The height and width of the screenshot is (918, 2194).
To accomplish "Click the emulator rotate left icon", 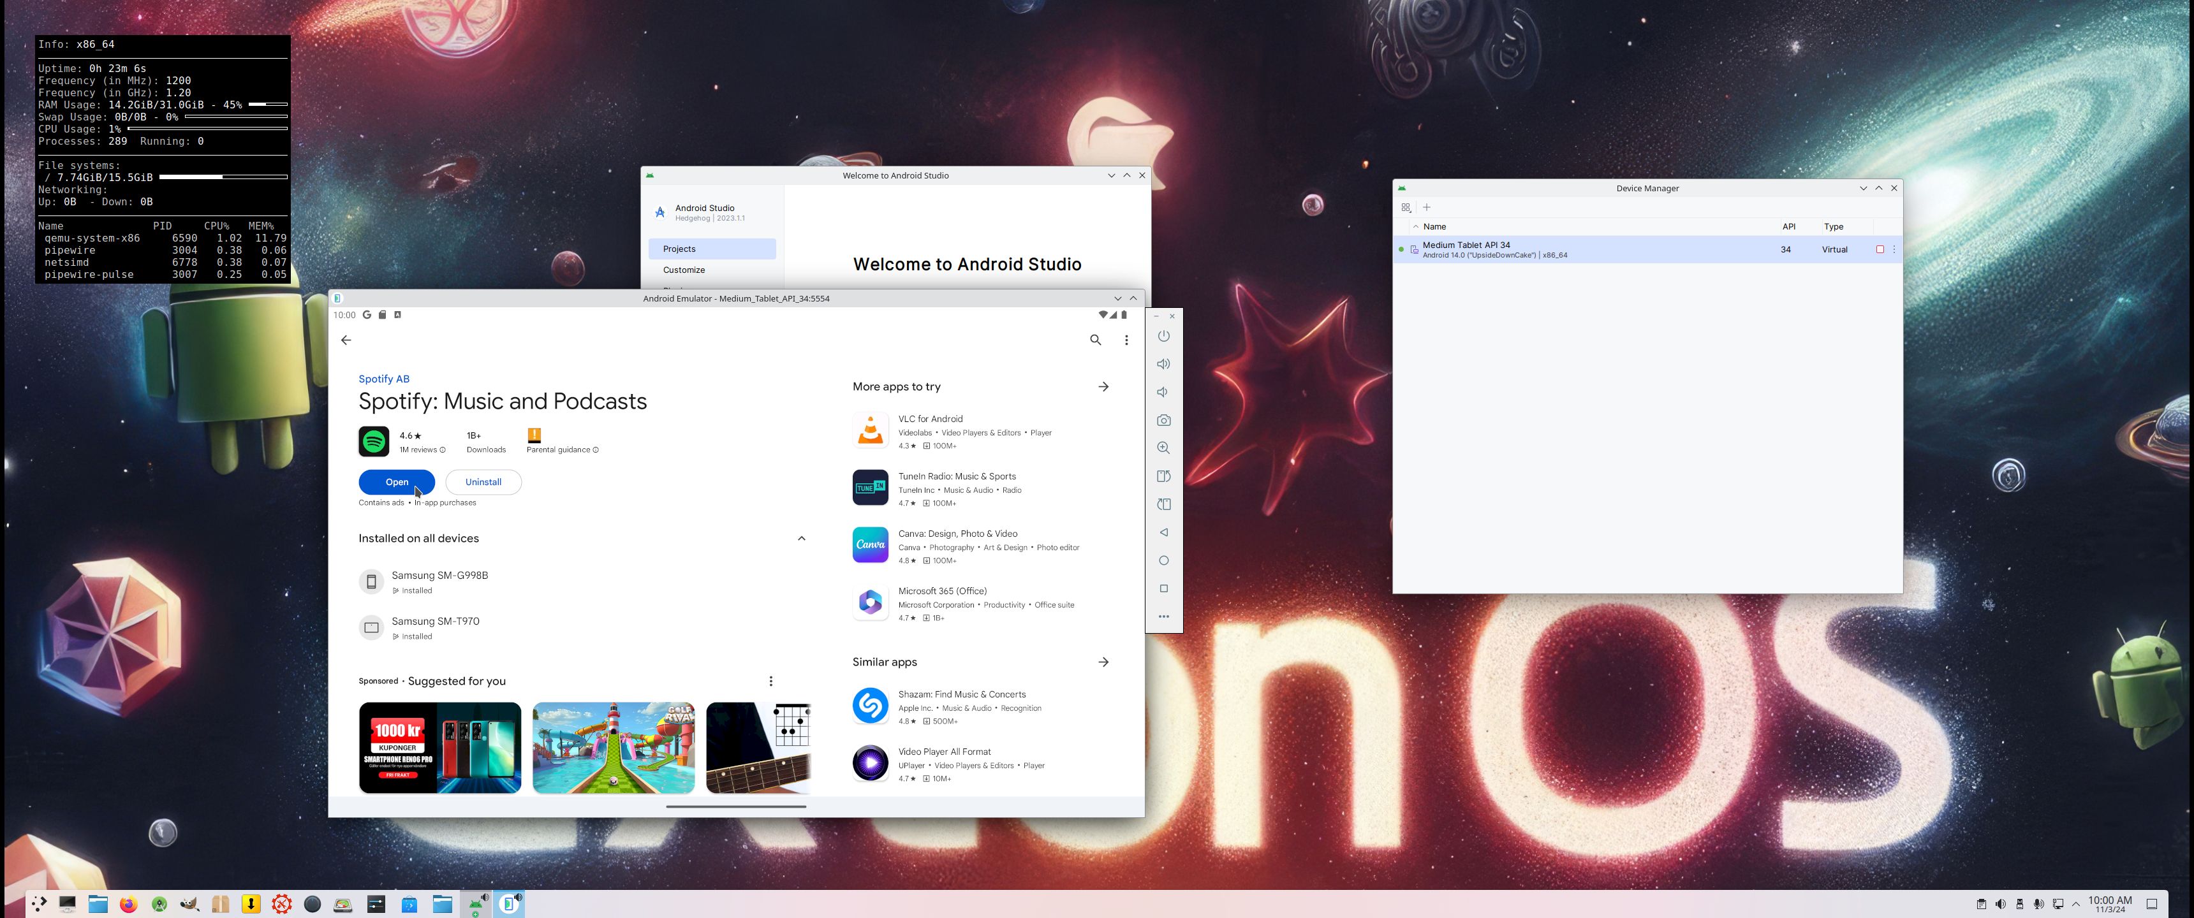I will [x=1163, y=476].
